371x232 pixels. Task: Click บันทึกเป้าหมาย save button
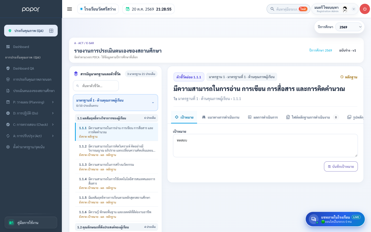pos(341,167)
